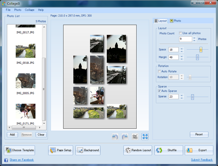Viewport: 218px width, 166px height.
Task: Export the collage
Action: (x=199, y=150)
